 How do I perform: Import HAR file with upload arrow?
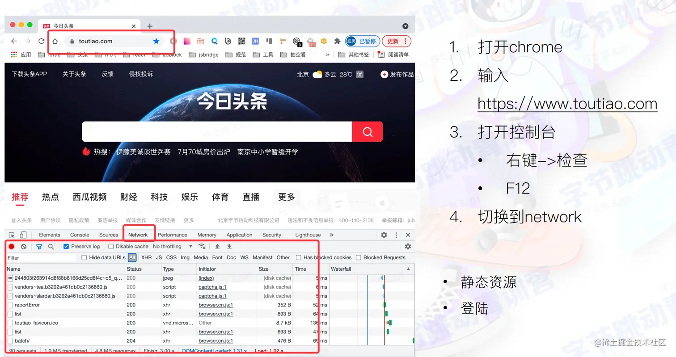click(217, 246)
